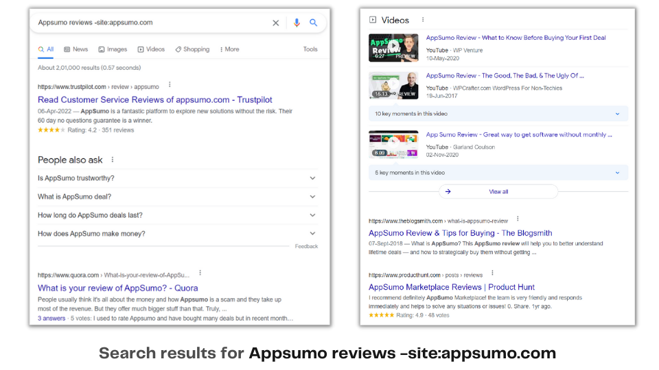Image resolution: width=659 pixels, height=370 pixels.
Task: Open Videos section three-dot options menu
Action: click(x=423, y=20)
